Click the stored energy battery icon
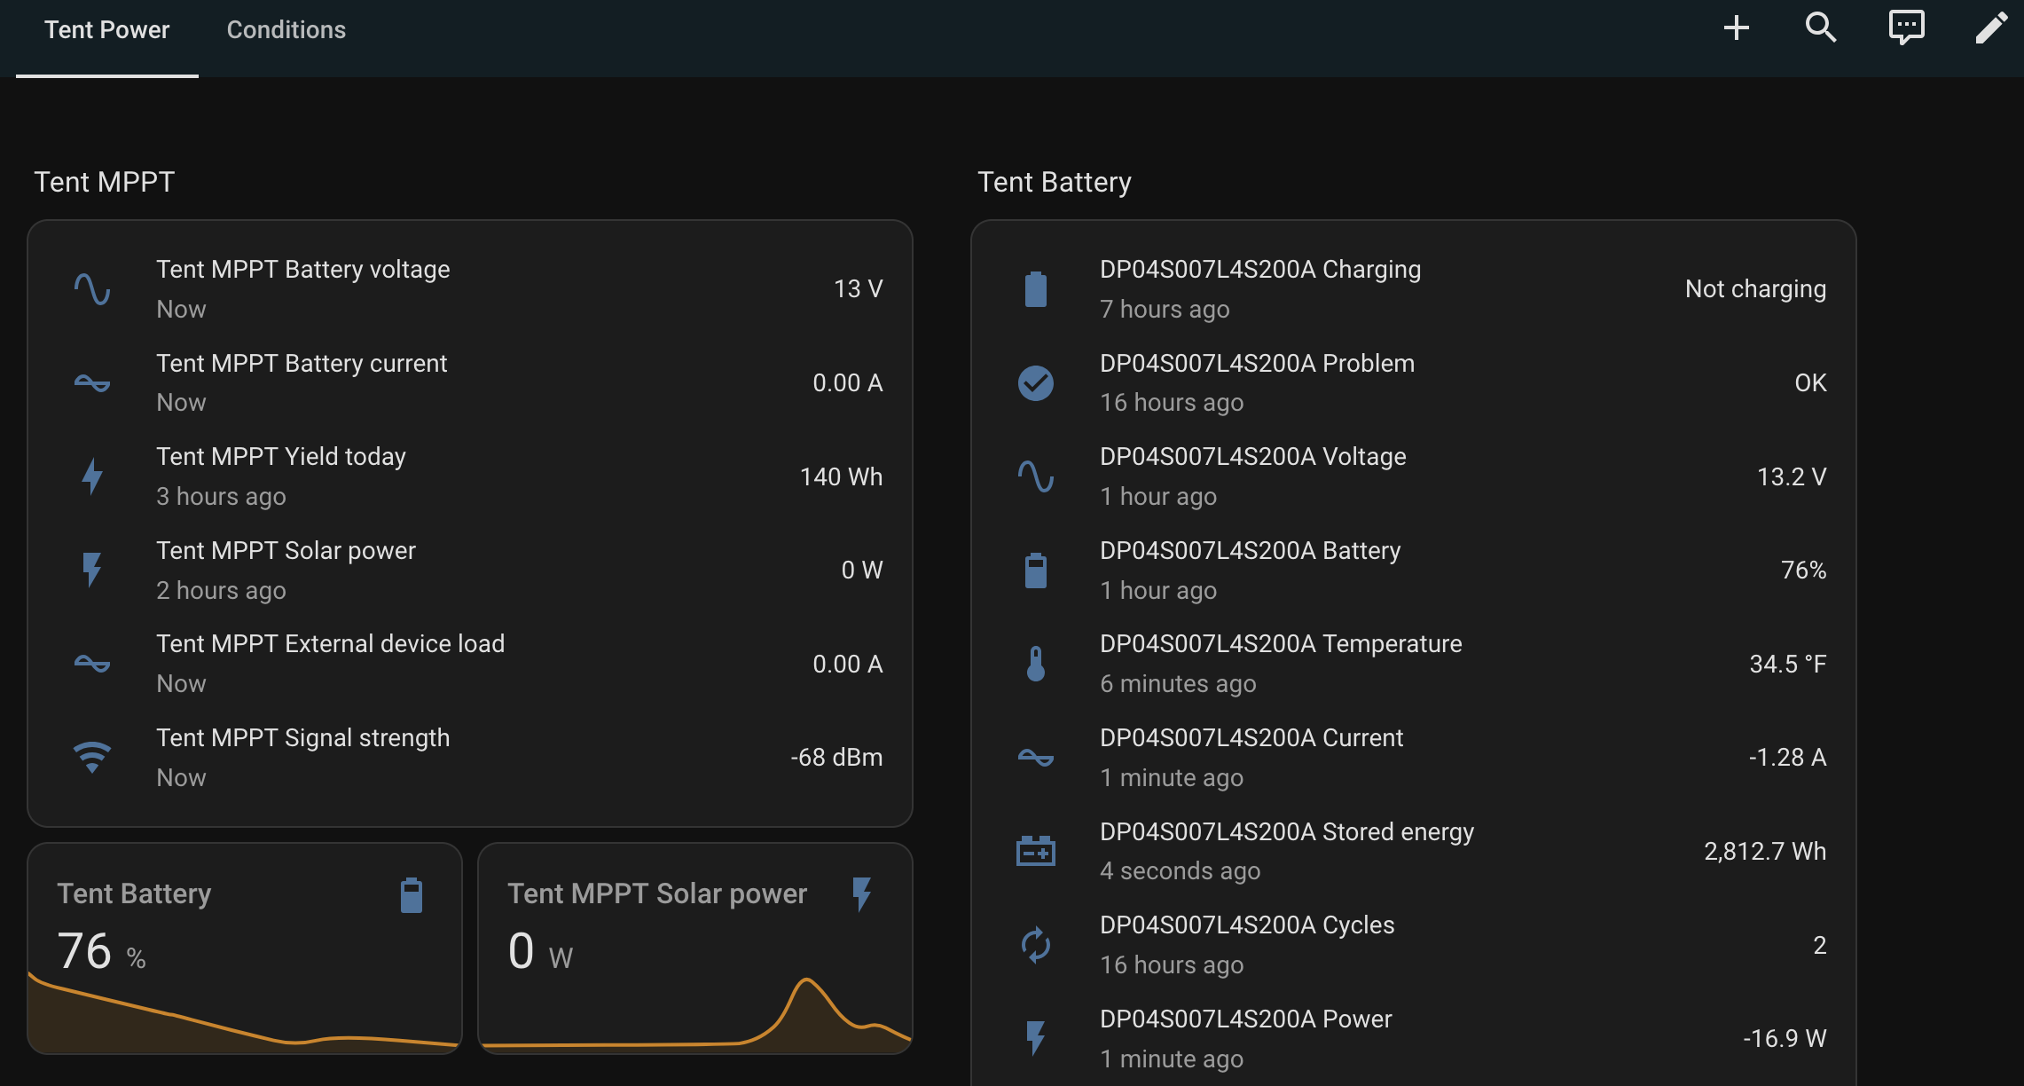Viewport: 2024px width, 1086px height. pyautogui.click(x=1036, y=850)
